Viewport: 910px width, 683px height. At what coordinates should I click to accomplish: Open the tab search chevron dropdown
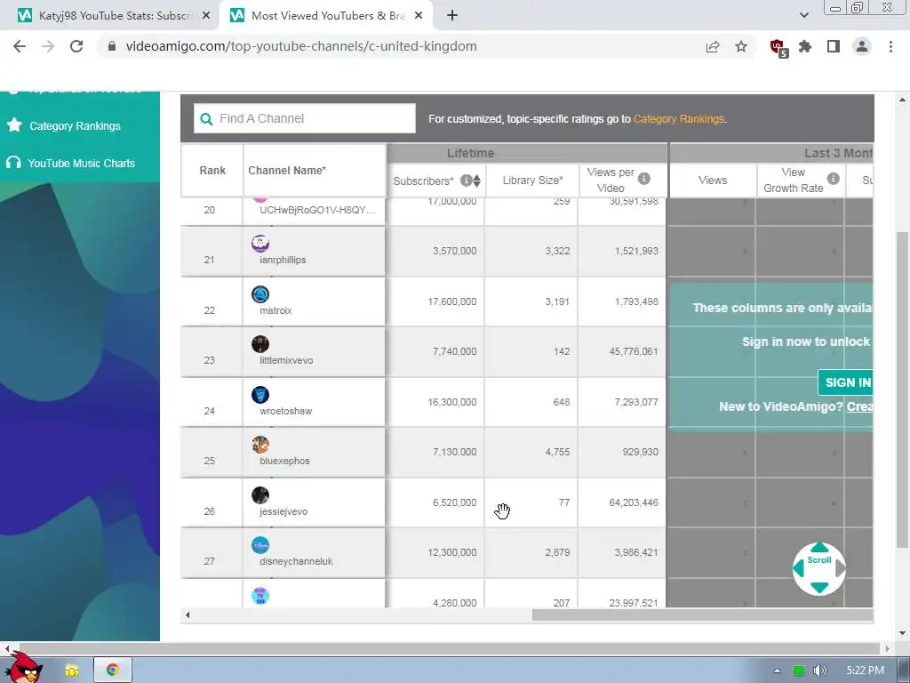pyautogui.click(x=803, y=15)
